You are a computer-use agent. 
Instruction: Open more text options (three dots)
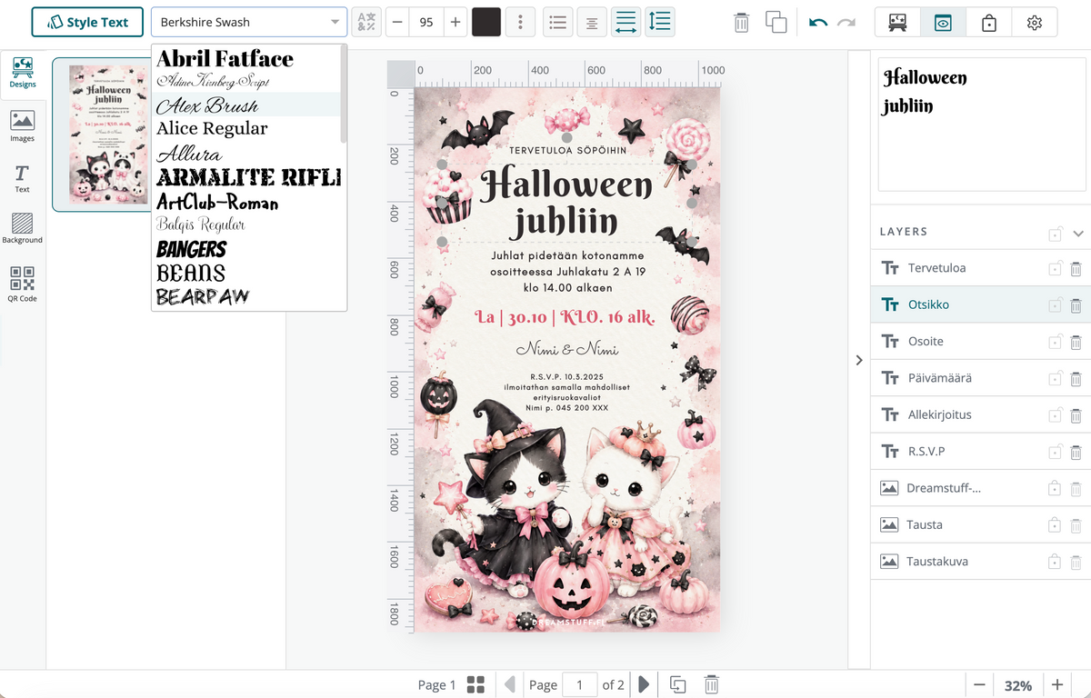click(x=520, y=22)
